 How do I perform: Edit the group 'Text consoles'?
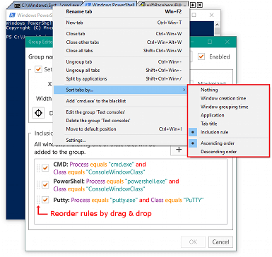click(121, 112)
